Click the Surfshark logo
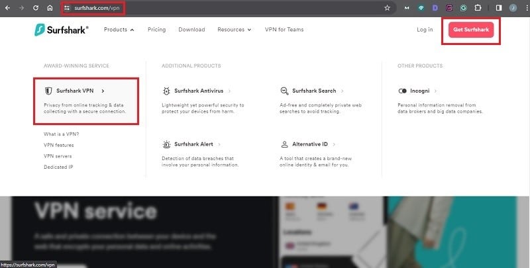 click(62, 30)
